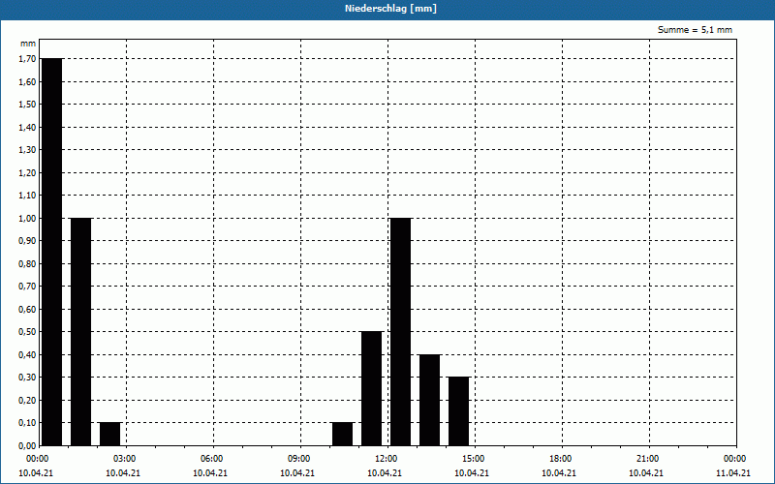Select the 06:00 time axis label
This screenshot has width=775, height=484.
[211, 459]
